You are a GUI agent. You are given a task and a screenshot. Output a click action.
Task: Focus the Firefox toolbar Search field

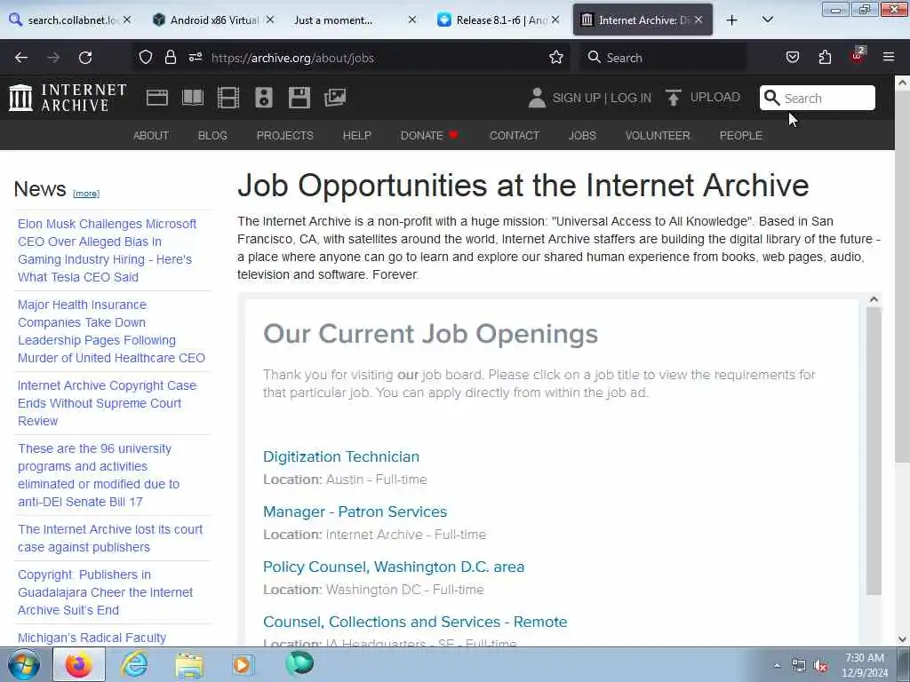coord(663,58)
